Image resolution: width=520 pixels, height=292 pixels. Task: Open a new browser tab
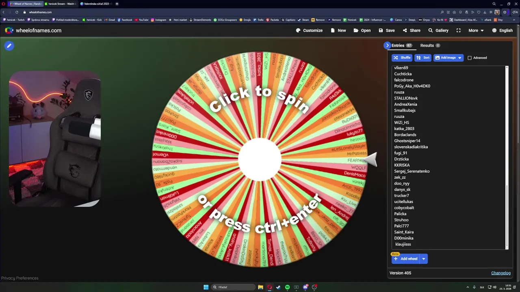coord(117,4)
